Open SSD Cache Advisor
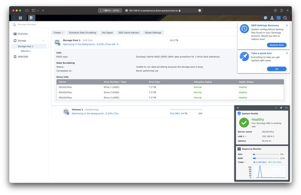301x195 pixels. (129, 33)
